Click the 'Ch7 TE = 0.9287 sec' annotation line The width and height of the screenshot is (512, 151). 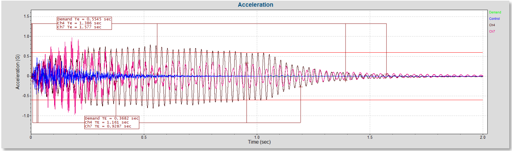pyautogui.click(x=108, y=126)
